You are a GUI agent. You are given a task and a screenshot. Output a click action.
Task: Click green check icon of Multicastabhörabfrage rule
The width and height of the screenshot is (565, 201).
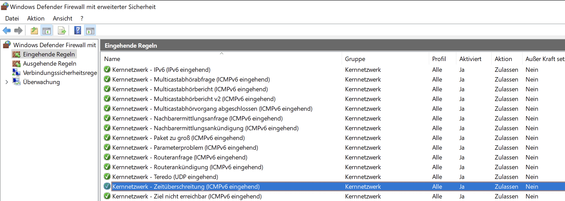107,79
